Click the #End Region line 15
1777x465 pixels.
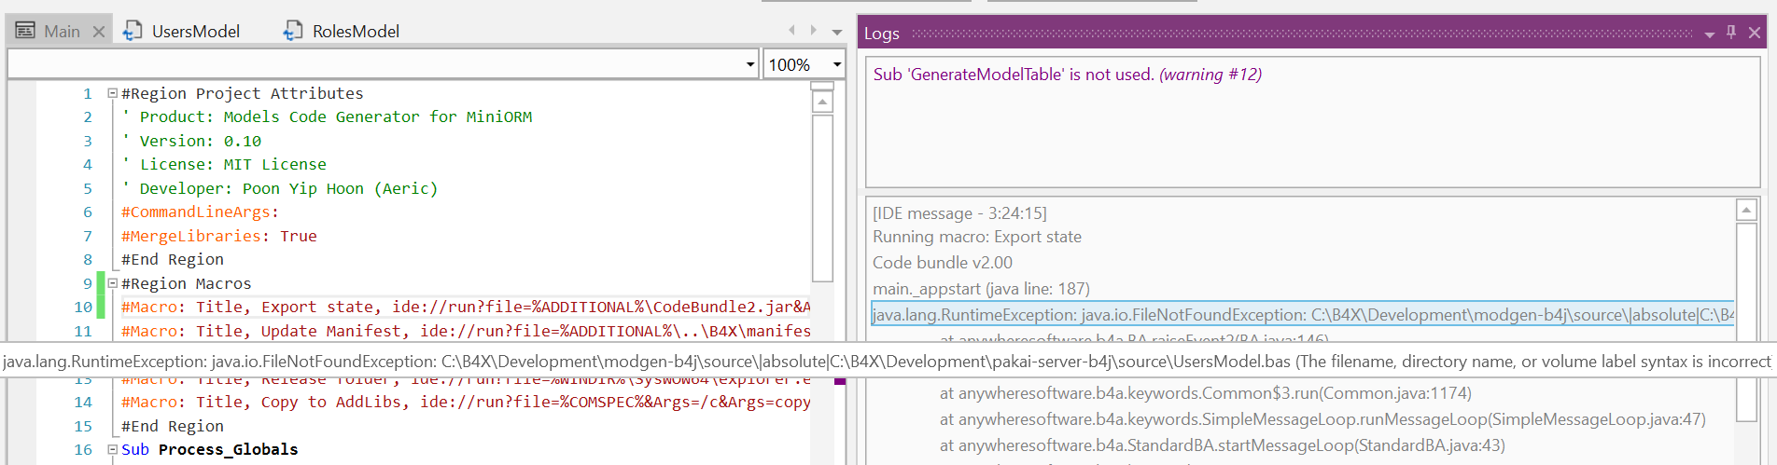(x=172, y=426)
